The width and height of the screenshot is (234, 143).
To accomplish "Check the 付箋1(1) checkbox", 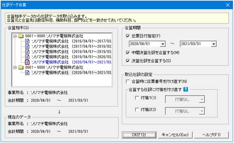I will click(137, 98).
